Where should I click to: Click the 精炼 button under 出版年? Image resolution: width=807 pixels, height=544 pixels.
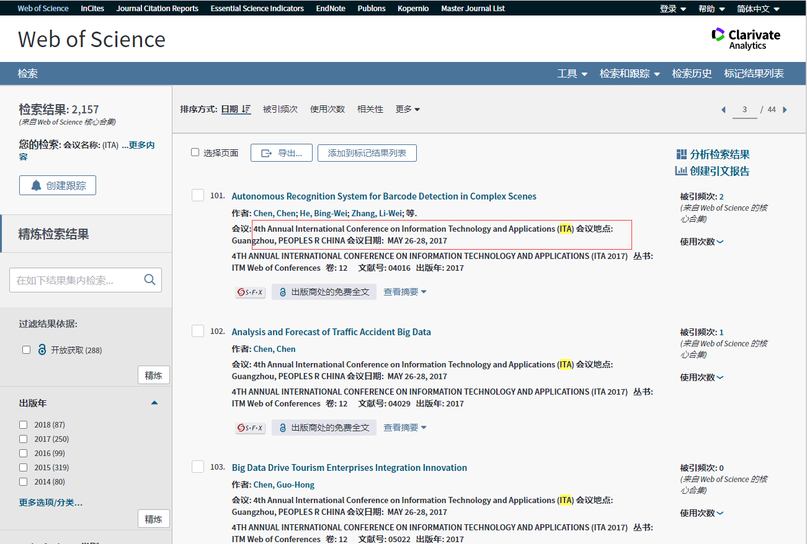point(153,519)
